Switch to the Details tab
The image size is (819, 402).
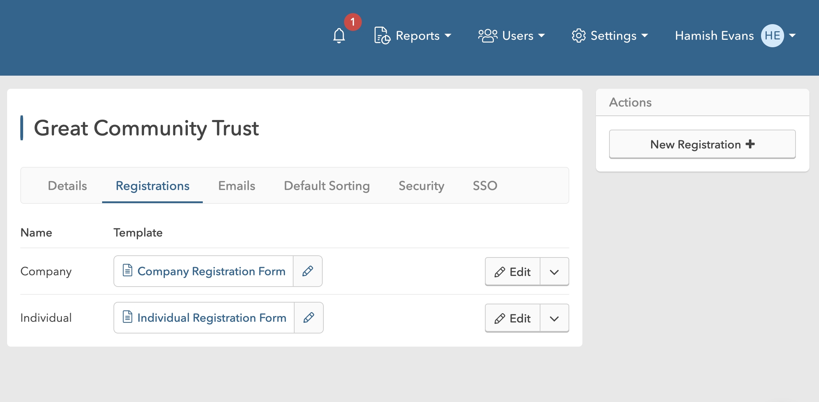[67, 186]
